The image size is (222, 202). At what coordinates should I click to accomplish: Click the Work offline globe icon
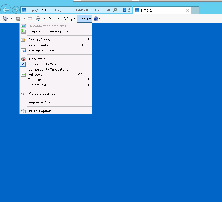point(23,59)
